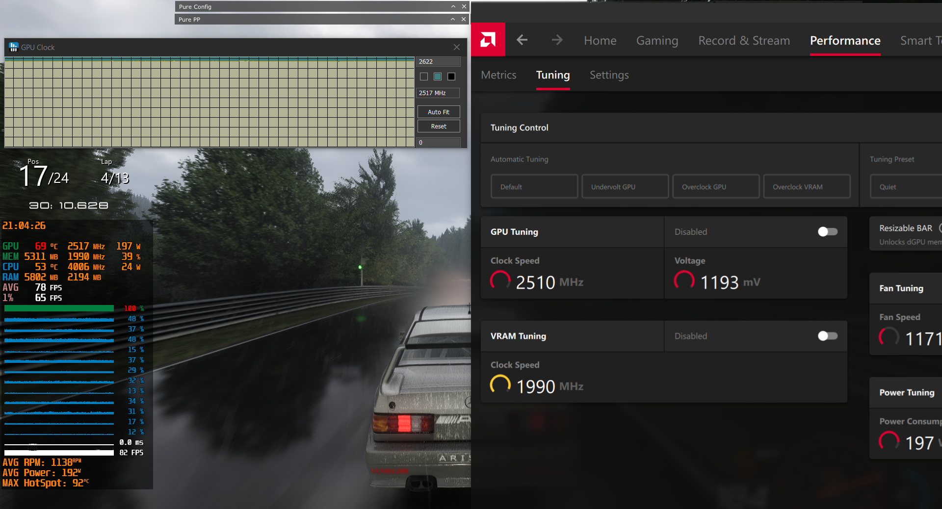Select the Quiet tuning preset

(x=906, y=187)
